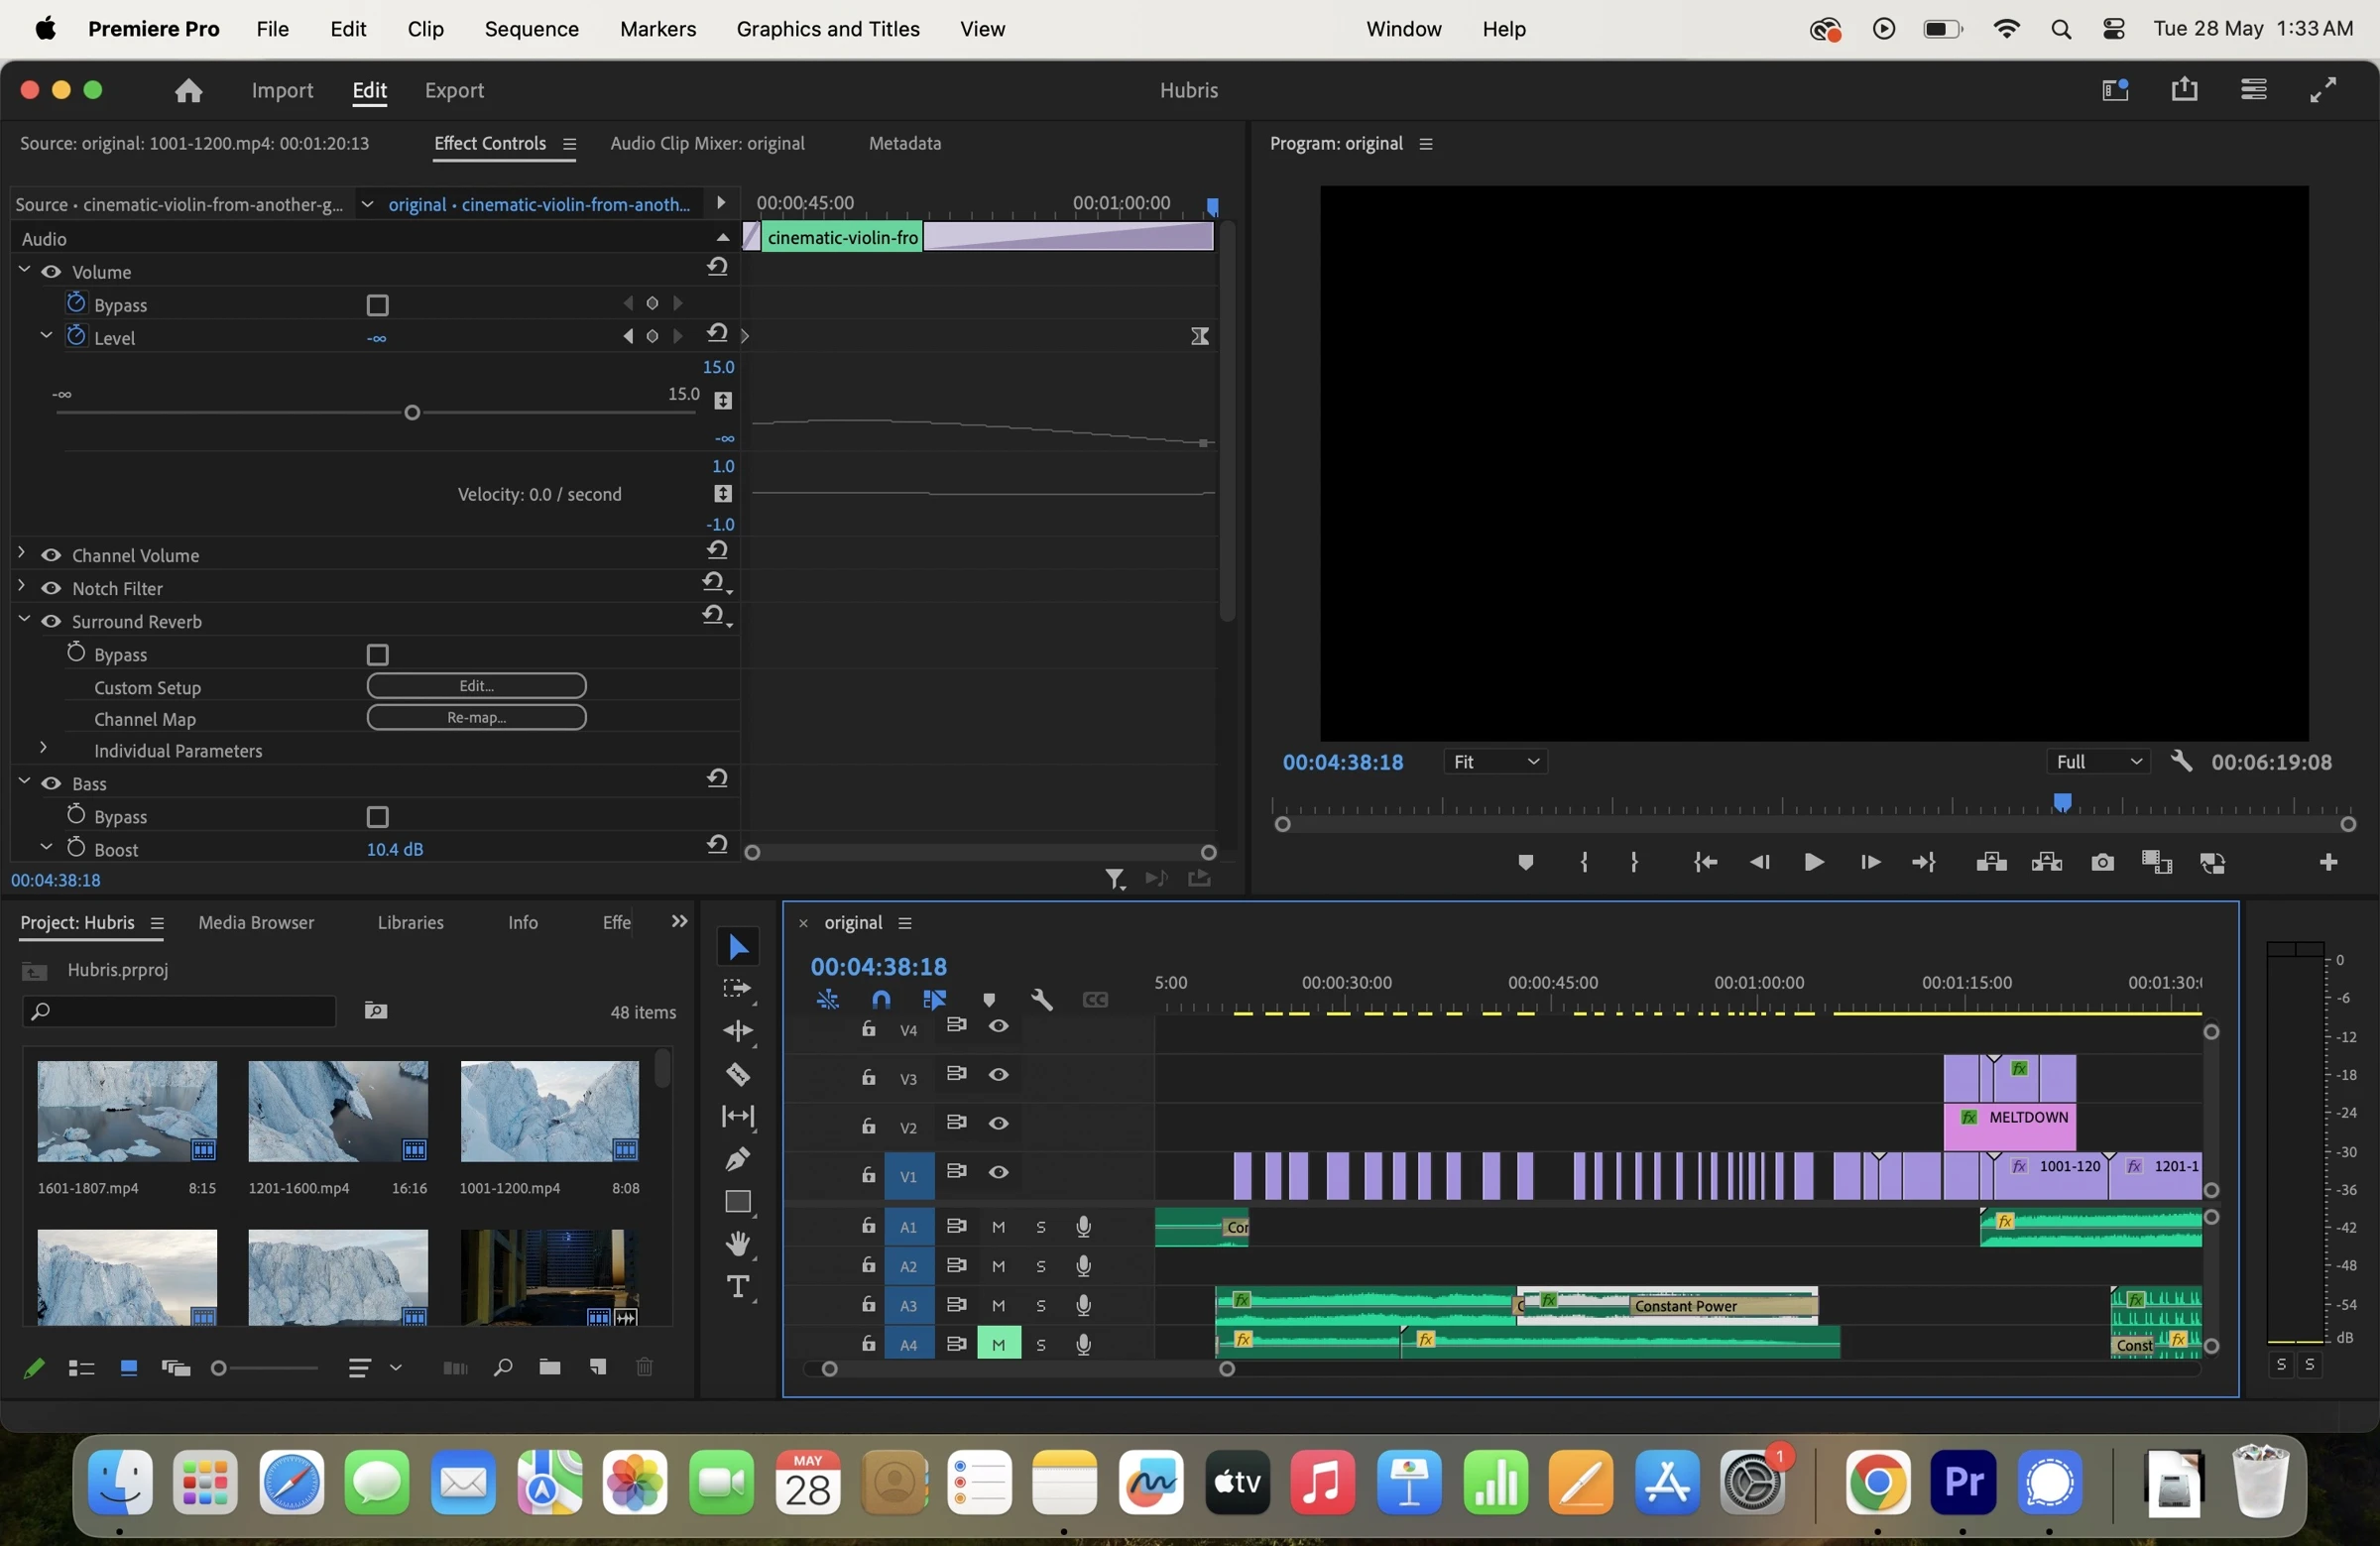2380x1546 pixels.
Task: Click the Export Frame camera icon
Action: [x=2102, y=863]
